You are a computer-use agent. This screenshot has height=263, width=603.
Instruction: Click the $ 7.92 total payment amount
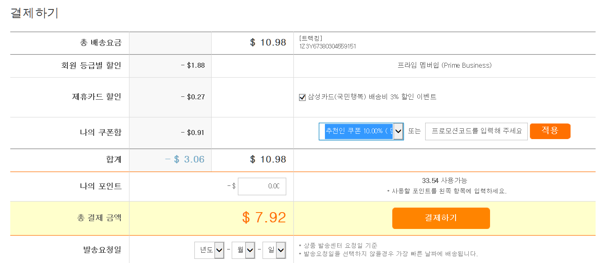click(x=264, y=217)
